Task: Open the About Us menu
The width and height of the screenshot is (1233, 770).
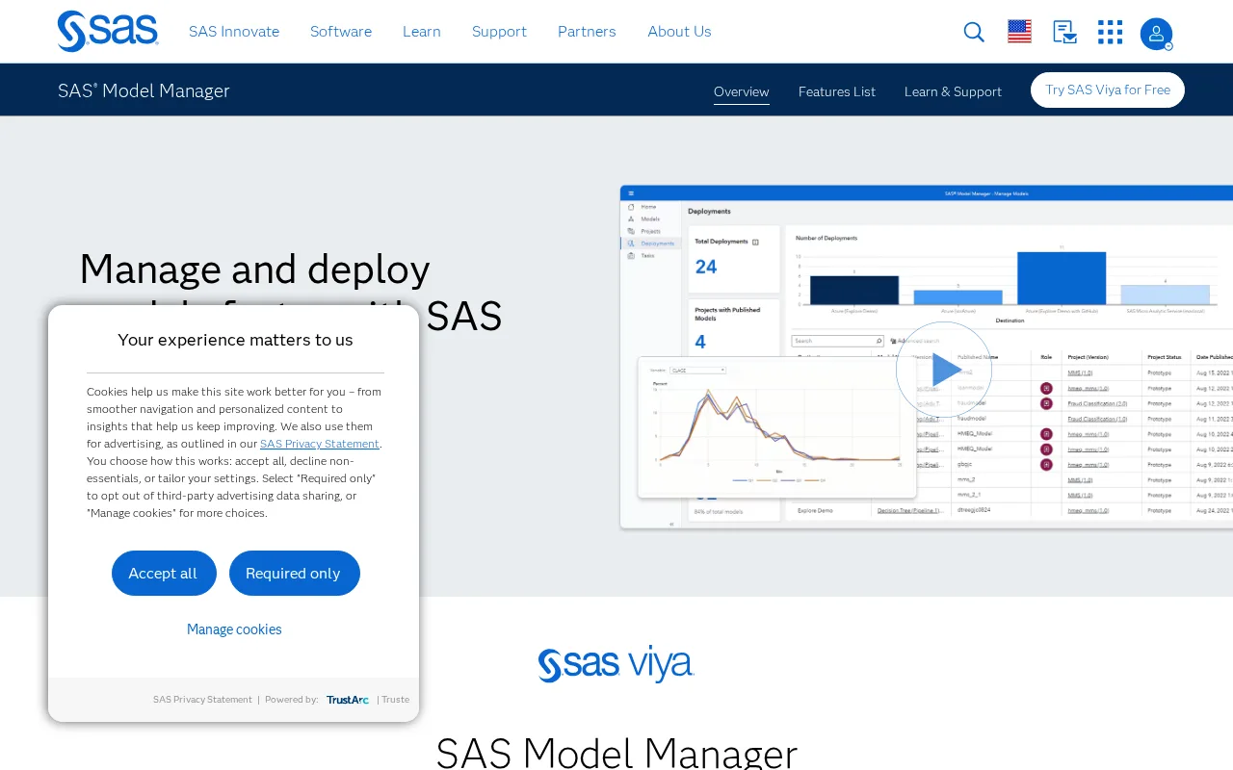Action: point(679,32)
